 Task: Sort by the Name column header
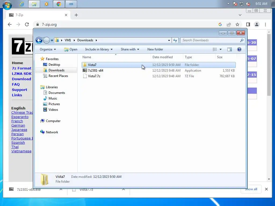(116, 57)
